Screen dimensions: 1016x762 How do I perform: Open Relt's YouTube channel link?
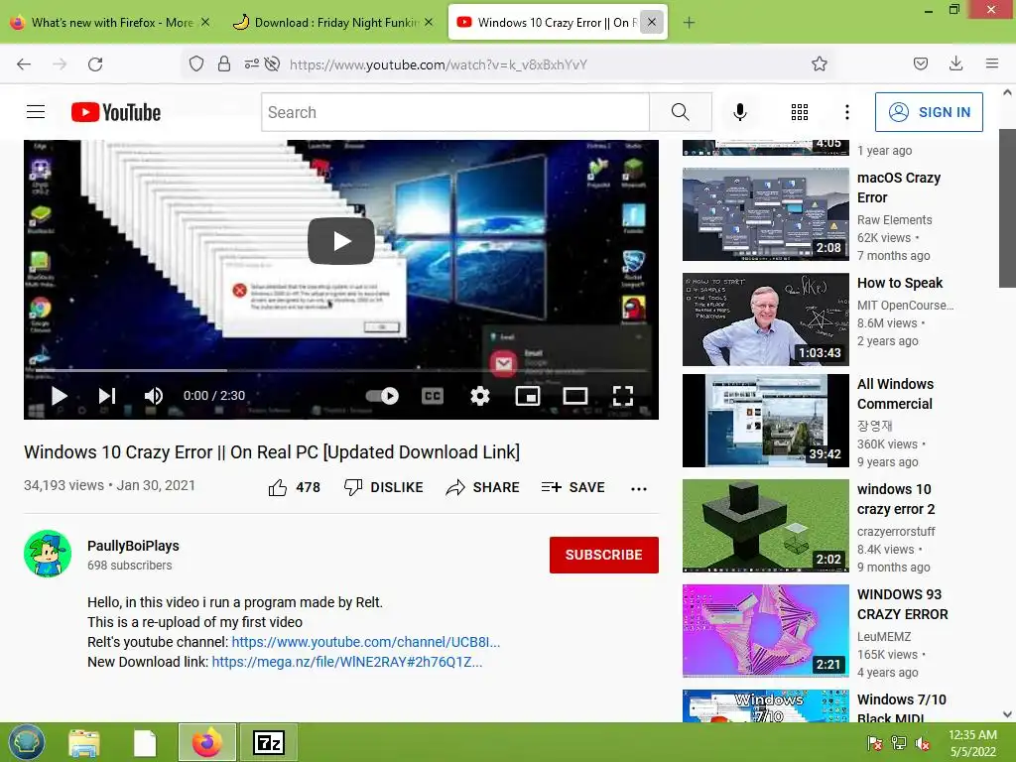(x=365, y=642)
